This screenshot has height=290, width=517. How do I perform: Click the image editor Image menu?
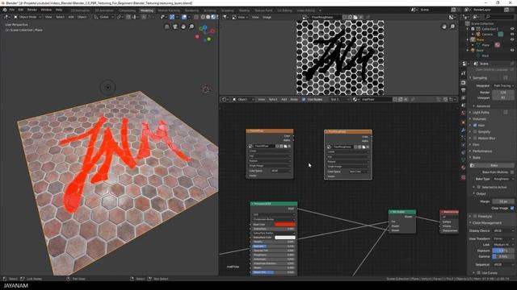pos(267,17)
